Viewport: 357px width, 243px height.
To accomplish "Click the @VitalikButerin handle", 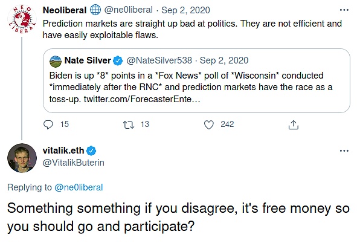I will 74,163.
